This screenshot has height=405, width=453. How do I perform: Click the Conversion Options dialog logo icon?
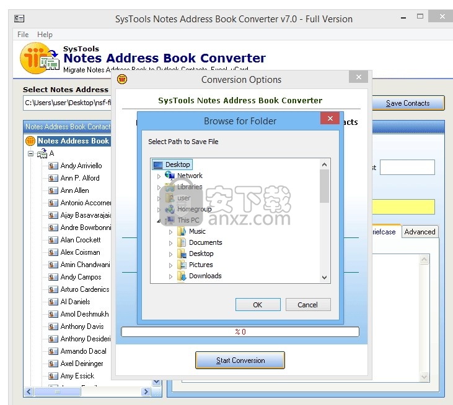click(122, 79)
